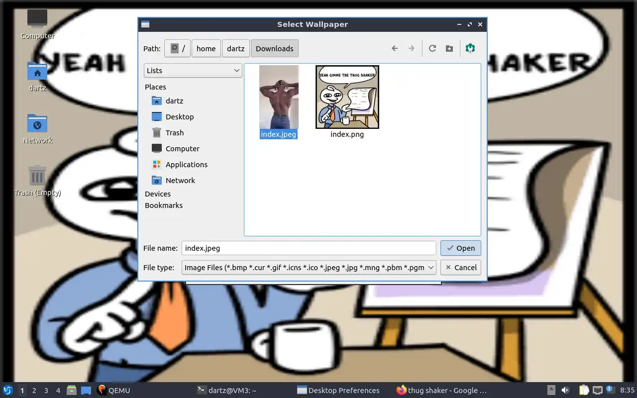The image size is (637, 398).
Task: Go to the 'home' path segment
Action: [x=206, y=48]
